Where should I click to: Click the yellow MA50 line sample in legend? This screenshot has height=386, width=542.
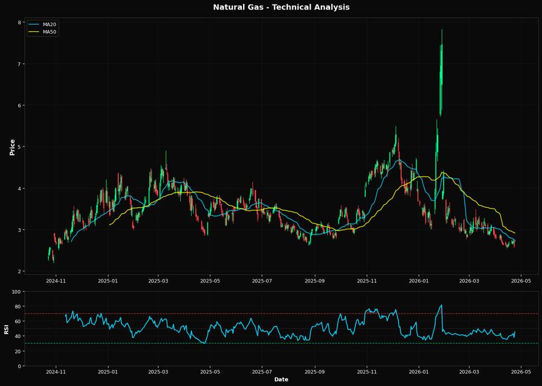tap(33, 32)
